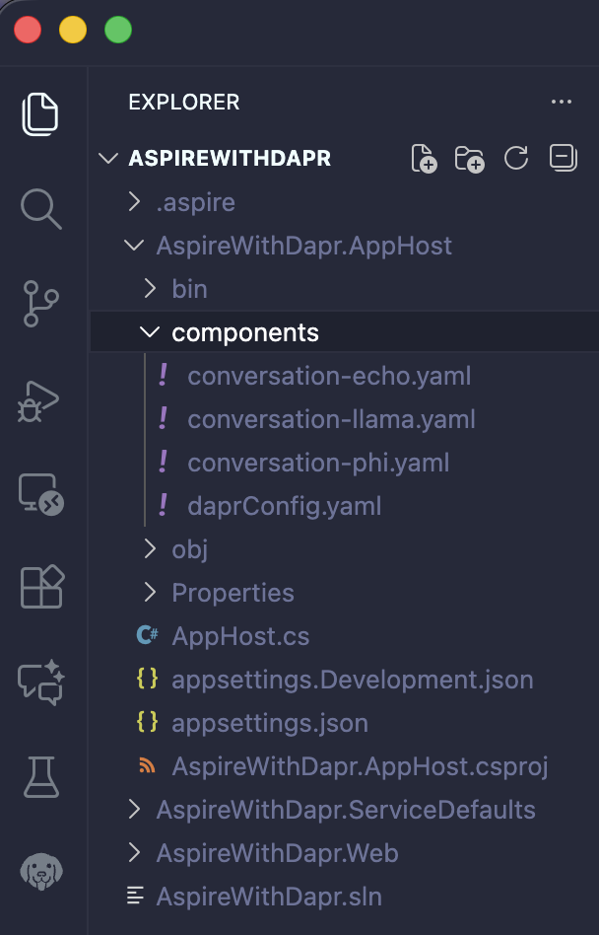Click New Folder icon in explorer header
The height and width of the screenshot is (935, 599).
click(470, 159)
